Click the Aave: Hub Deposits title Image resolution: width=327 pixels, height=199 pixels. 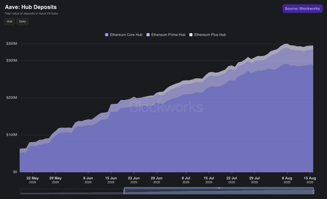(31, 7)
